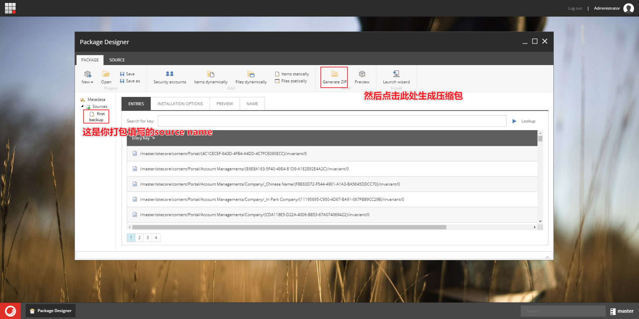Go to page 4 of entries
The image size is (639, 319).
[156, 238]
